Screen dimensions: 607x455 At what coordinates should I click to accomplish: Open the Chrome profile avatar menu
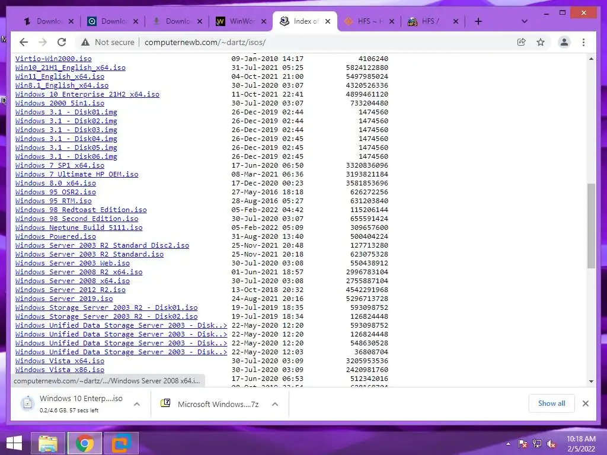pos(564,42)
